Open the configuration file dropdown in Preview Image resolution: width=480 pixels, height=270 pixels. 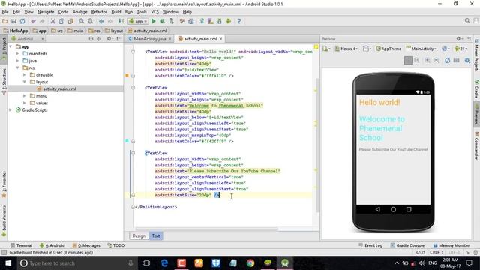click(327, 49)
